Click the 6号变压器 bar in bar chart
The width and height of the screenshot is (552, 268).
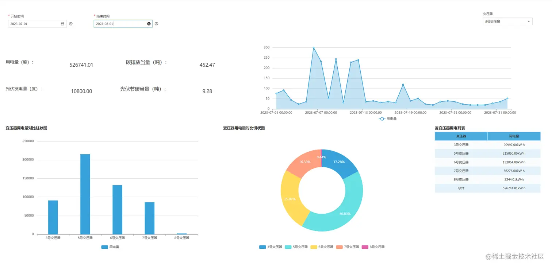point(117,210)
